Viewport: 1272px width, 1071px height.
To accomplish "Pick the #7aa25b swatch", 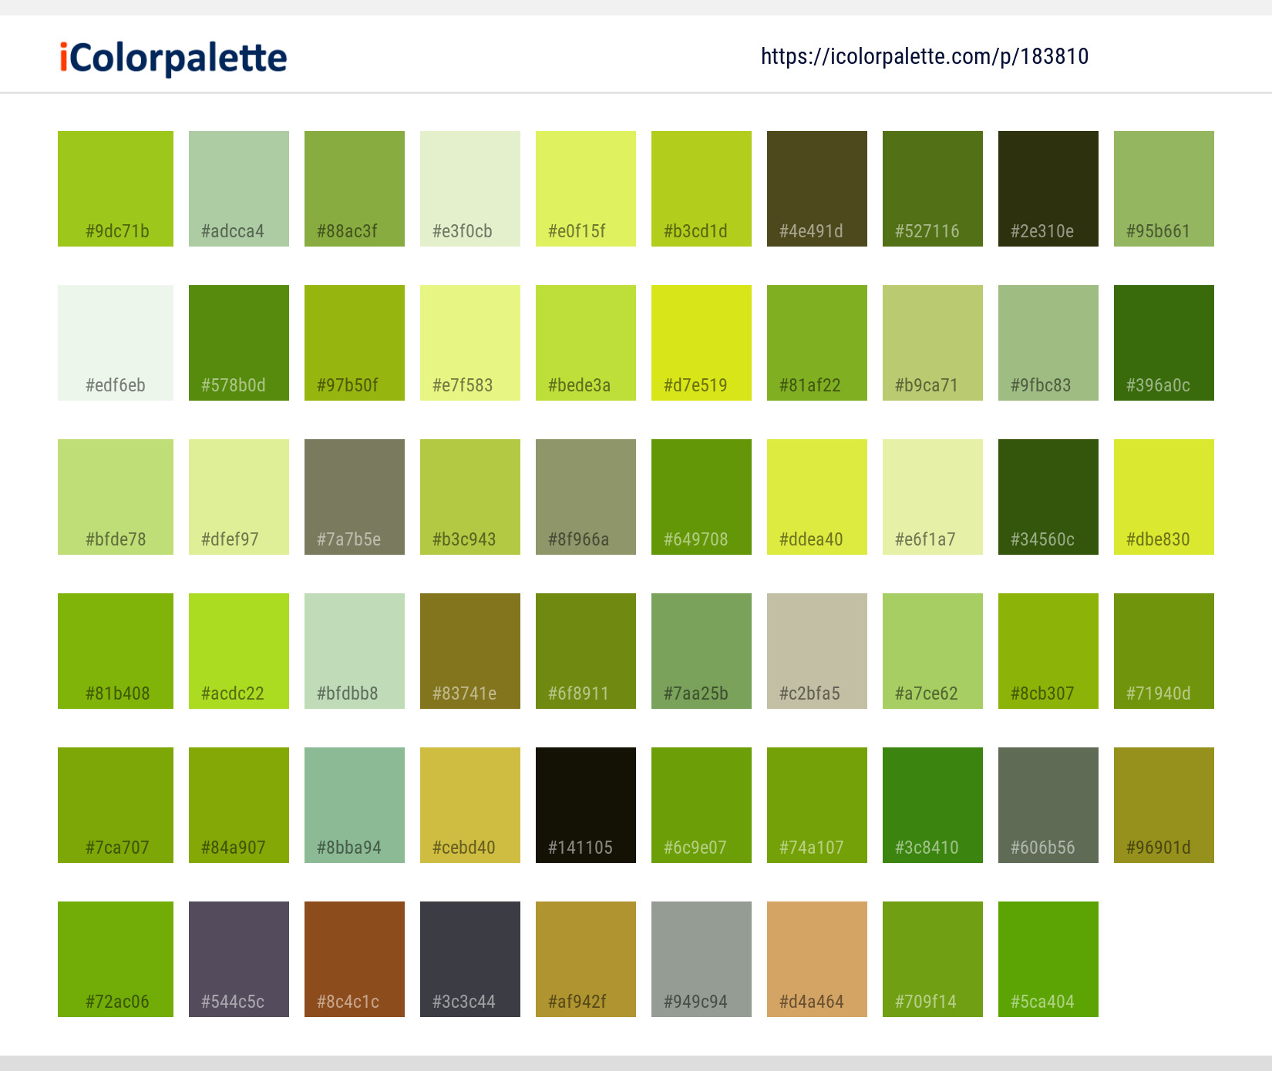I will tap(702, 651).
